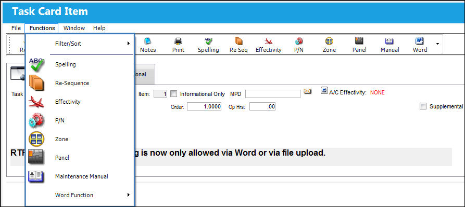Close the open Functions menu

(x=42, y=29)
